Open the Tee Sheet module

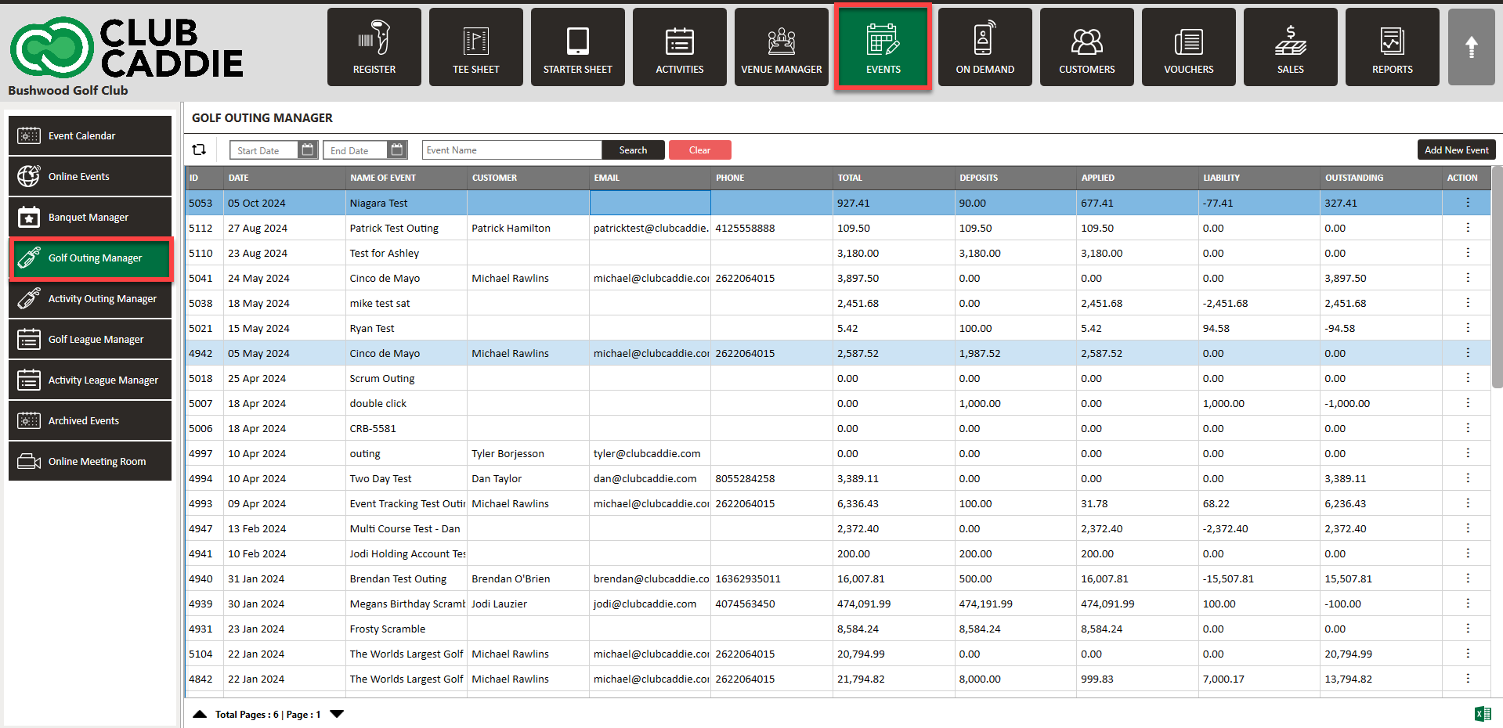475,47
